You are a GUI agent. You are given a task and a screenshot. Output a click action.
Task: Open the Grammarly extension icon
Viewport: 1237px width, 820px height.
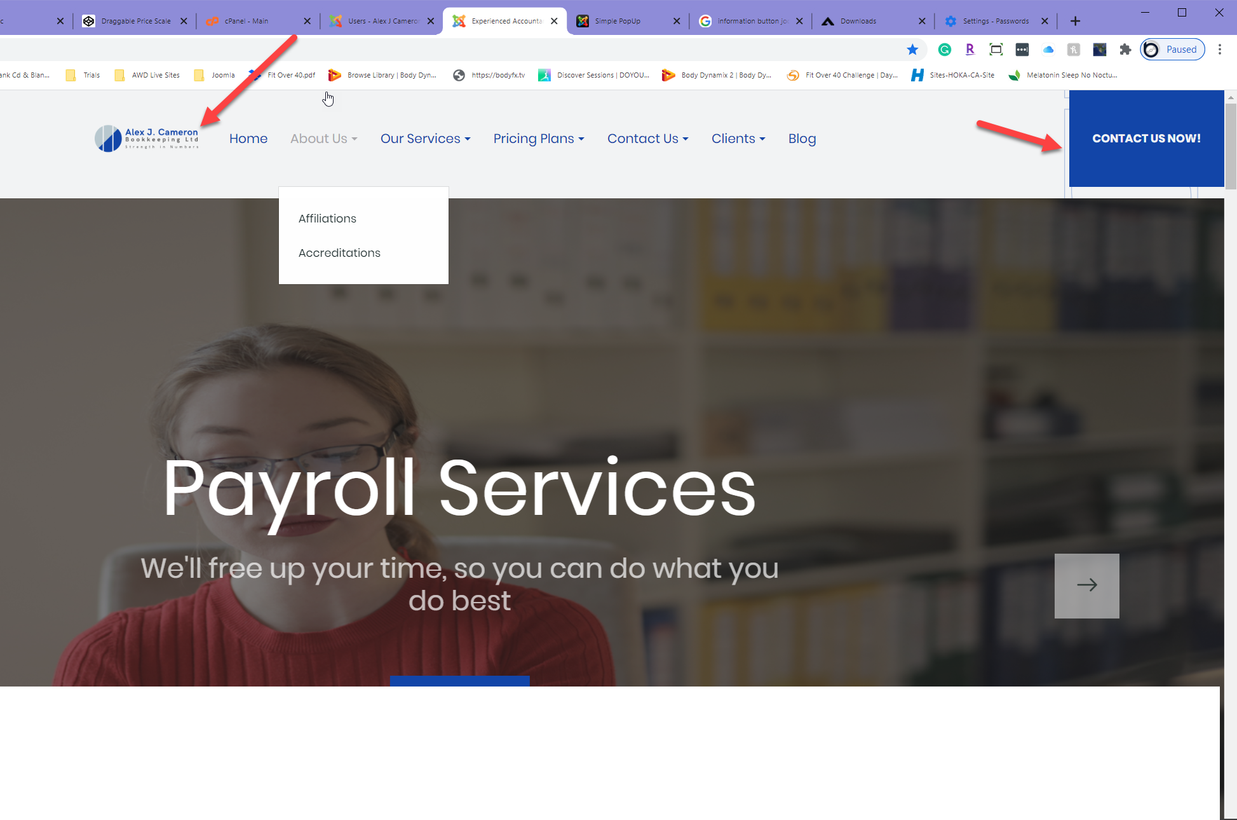(x=945, y=50)
